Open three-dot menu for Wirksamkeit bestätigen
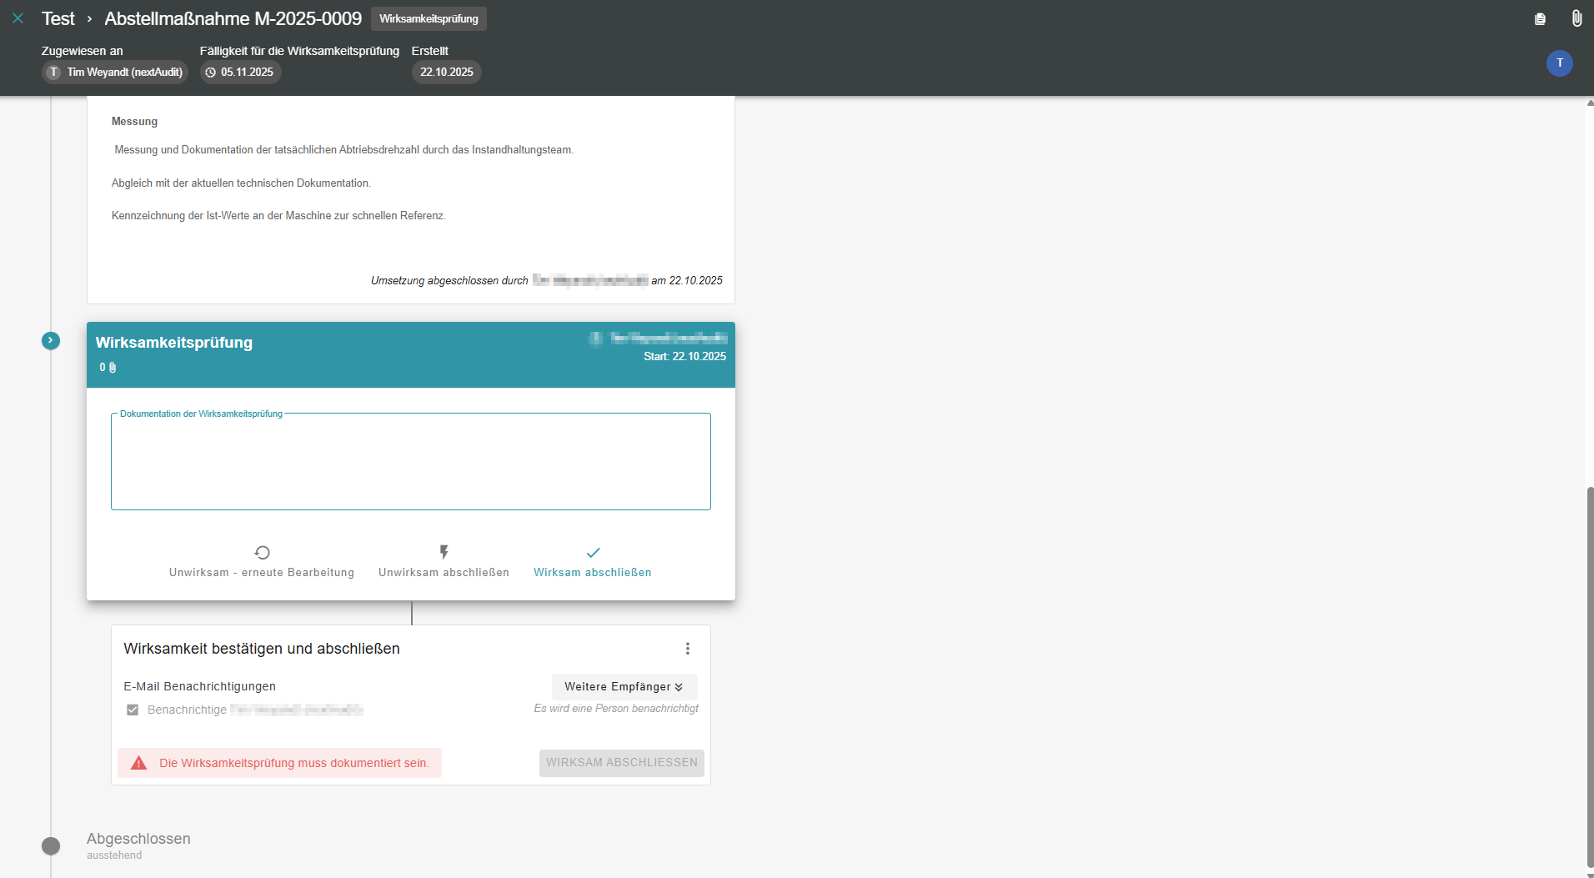The image size is (1594, 878). (688, 649)
